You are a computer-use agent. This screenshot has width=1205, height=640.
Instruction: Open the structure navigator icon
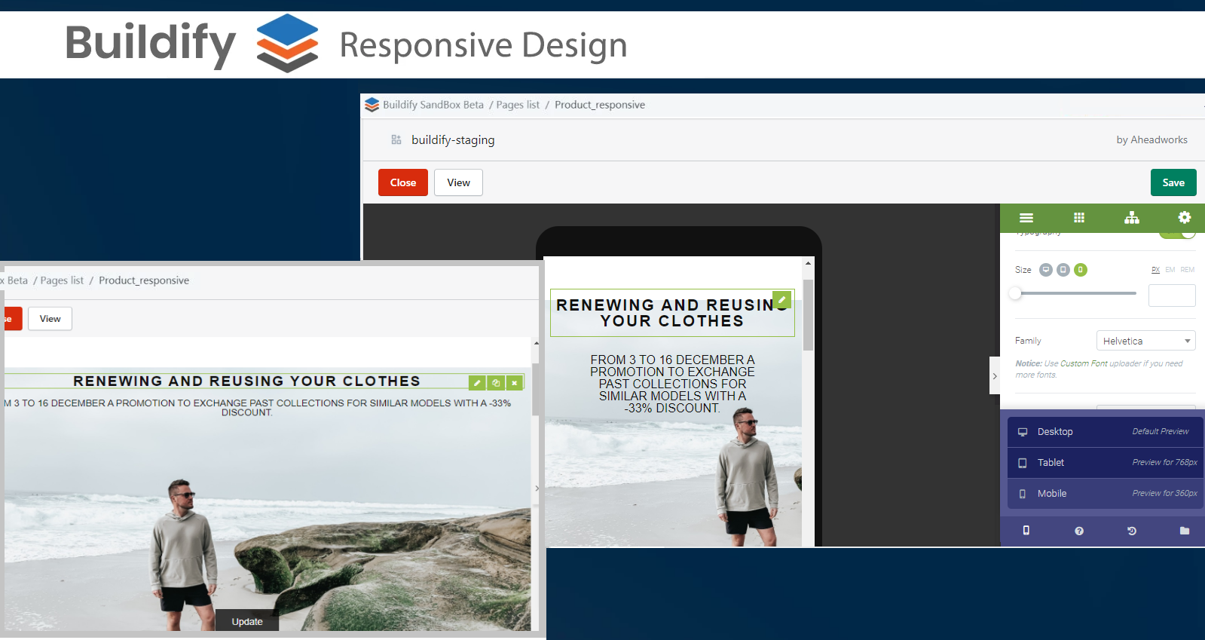coord(1131,218)
